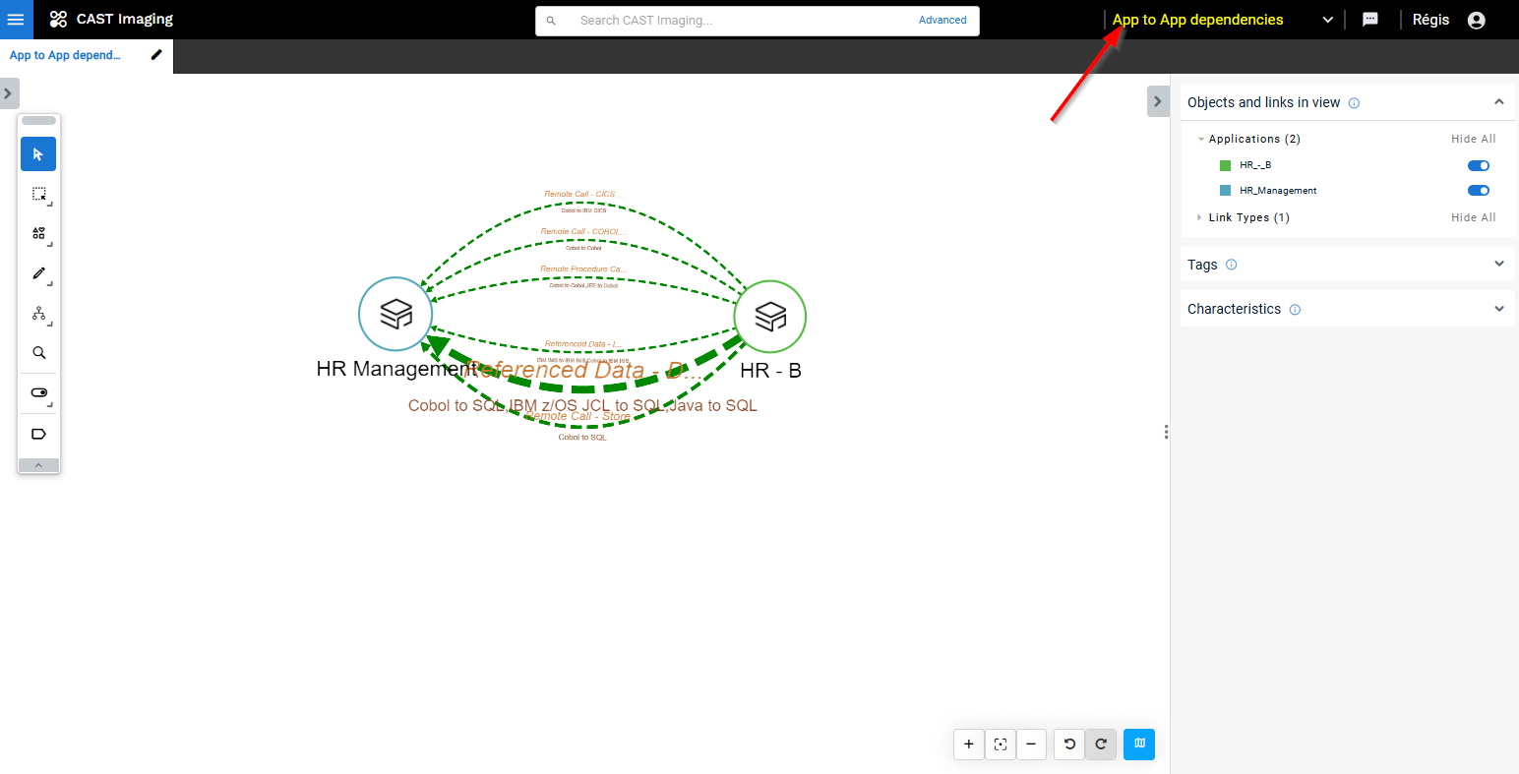The width and height of the screenshot is (1519, 774).
Task: Open the user account avatar icon
Action: click(x=1477, y=20)
